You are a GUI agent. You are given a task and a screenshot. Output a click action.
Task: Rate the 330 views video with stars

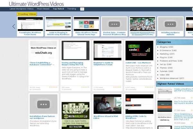(x=85, y=87)
